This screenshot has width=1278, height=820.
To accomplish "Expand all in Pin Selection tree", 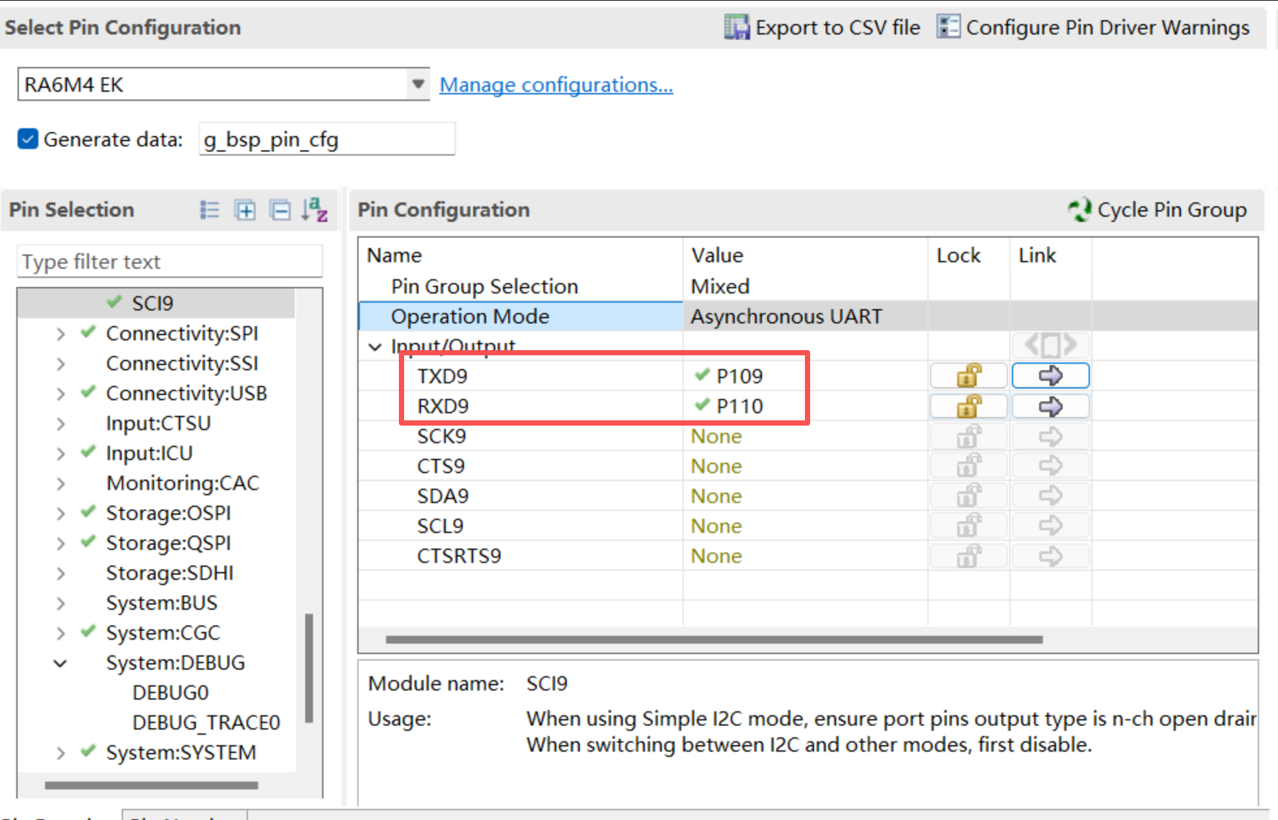I will (x=245, y=210).
